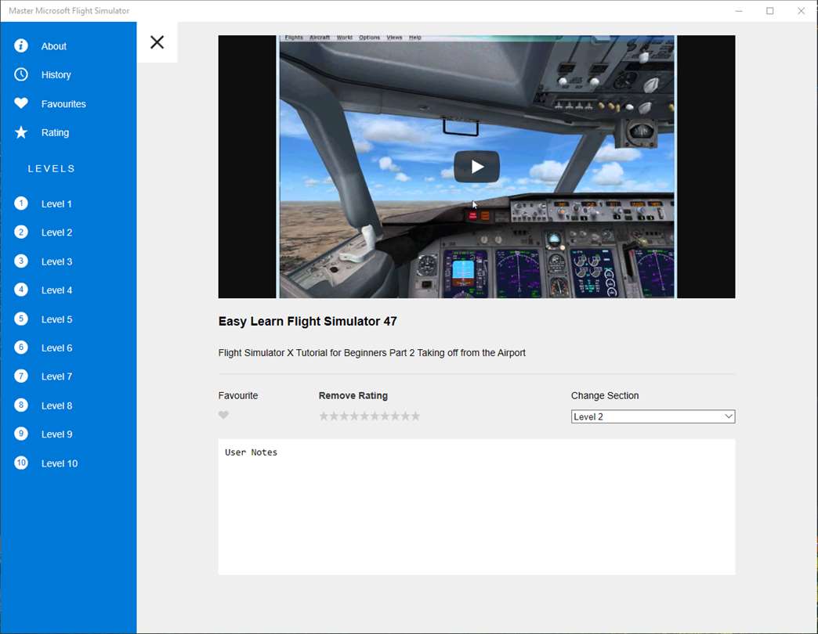Screen dimensions: 818x634
Task: Select Level 7 text in sidebar
Action: tap(56, 376)
